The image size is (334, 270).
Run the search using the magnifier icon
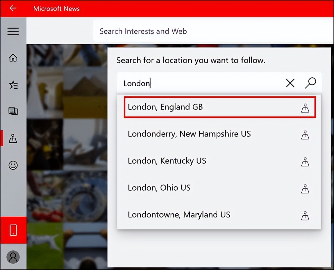(310, 83)
